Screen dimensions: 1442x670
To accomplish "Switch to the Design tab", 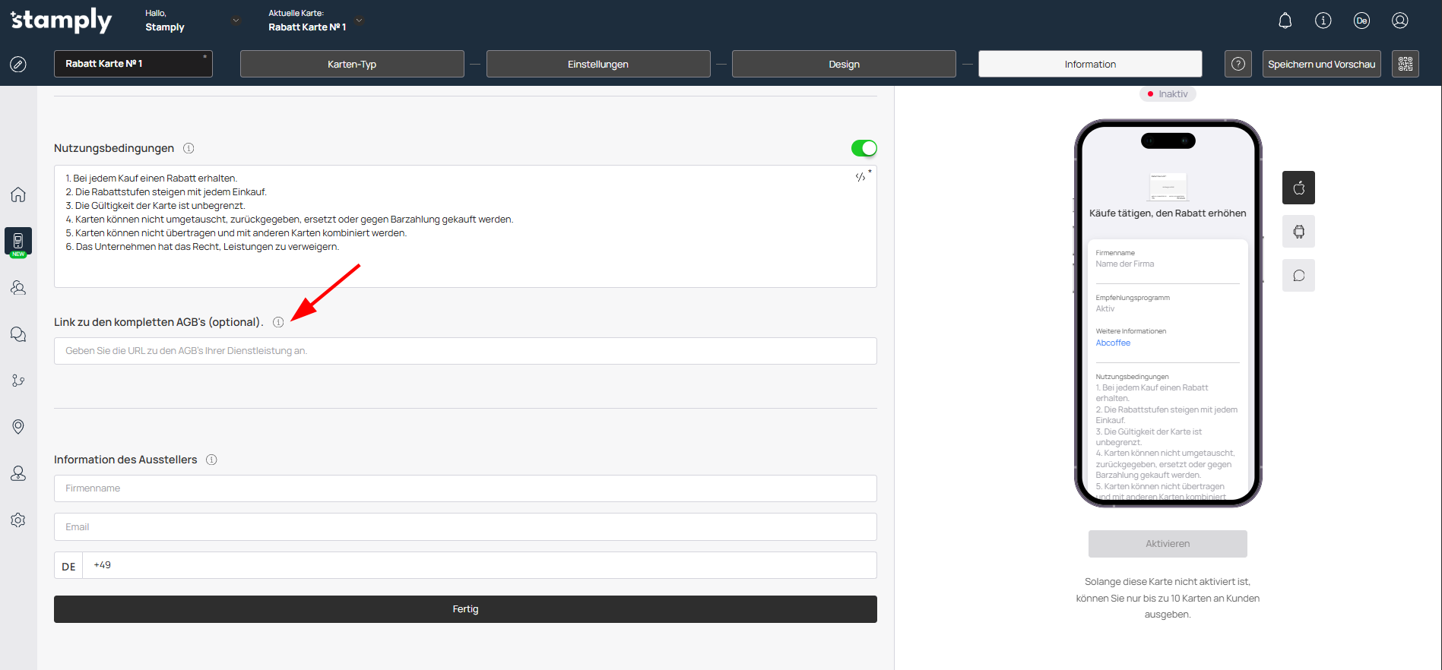I will pyautogui.click(x=844, y=64).
